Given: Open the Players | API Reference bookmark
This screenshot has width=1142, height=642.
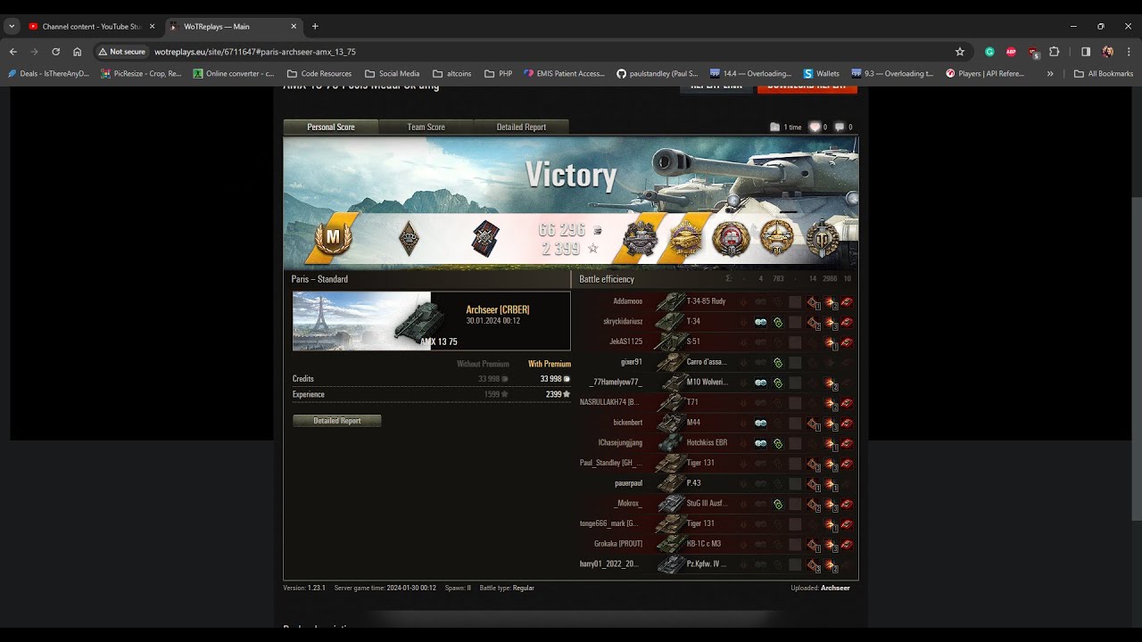Looking at the screenshot, I should (x=985, y=74).
